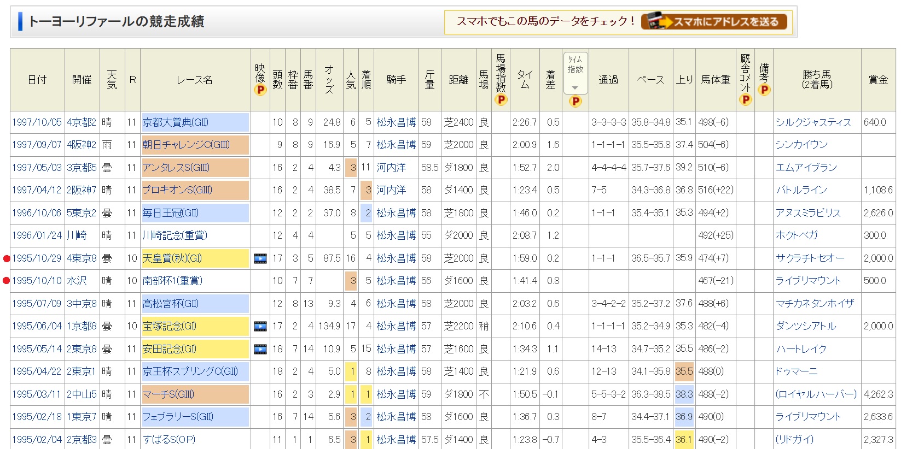Open winner link アヌスミラビリス

[808, 213]
